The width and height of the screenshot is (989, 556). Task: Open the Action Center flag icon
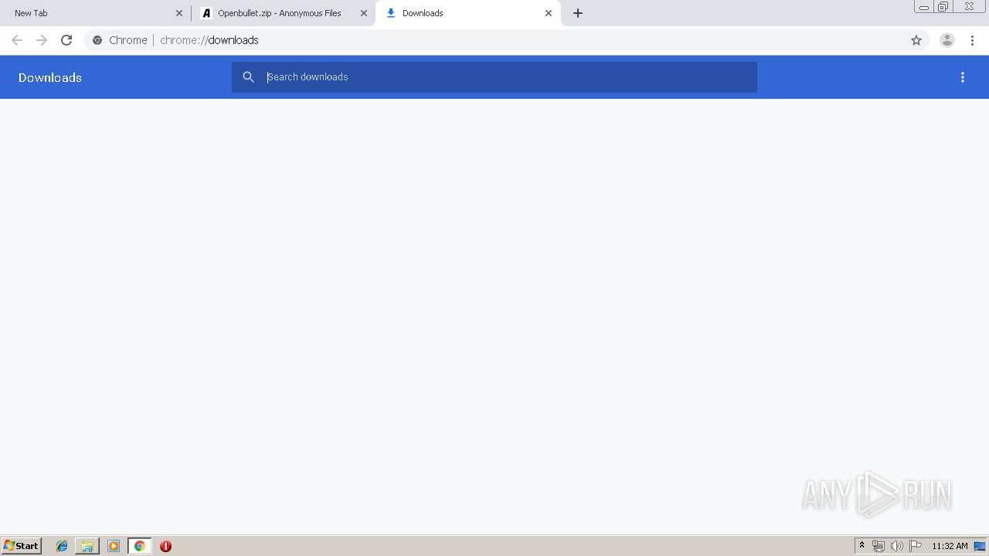[x=916, y=546]
